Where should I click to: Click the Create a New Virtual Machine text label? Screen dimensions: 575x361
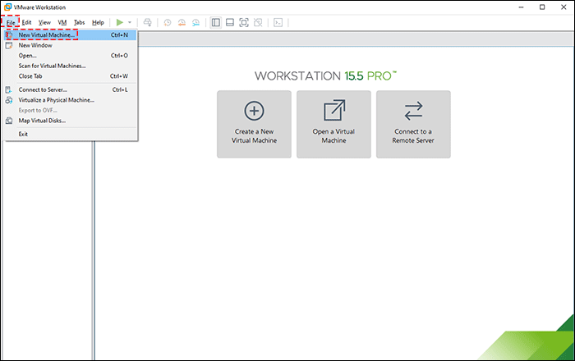(x=254, y=136)
